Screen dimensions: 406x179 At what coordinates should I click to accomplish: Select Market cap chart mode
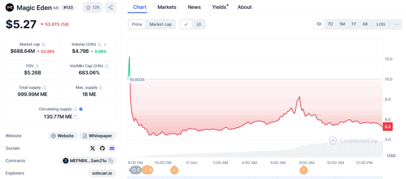(x=161, y=24)
